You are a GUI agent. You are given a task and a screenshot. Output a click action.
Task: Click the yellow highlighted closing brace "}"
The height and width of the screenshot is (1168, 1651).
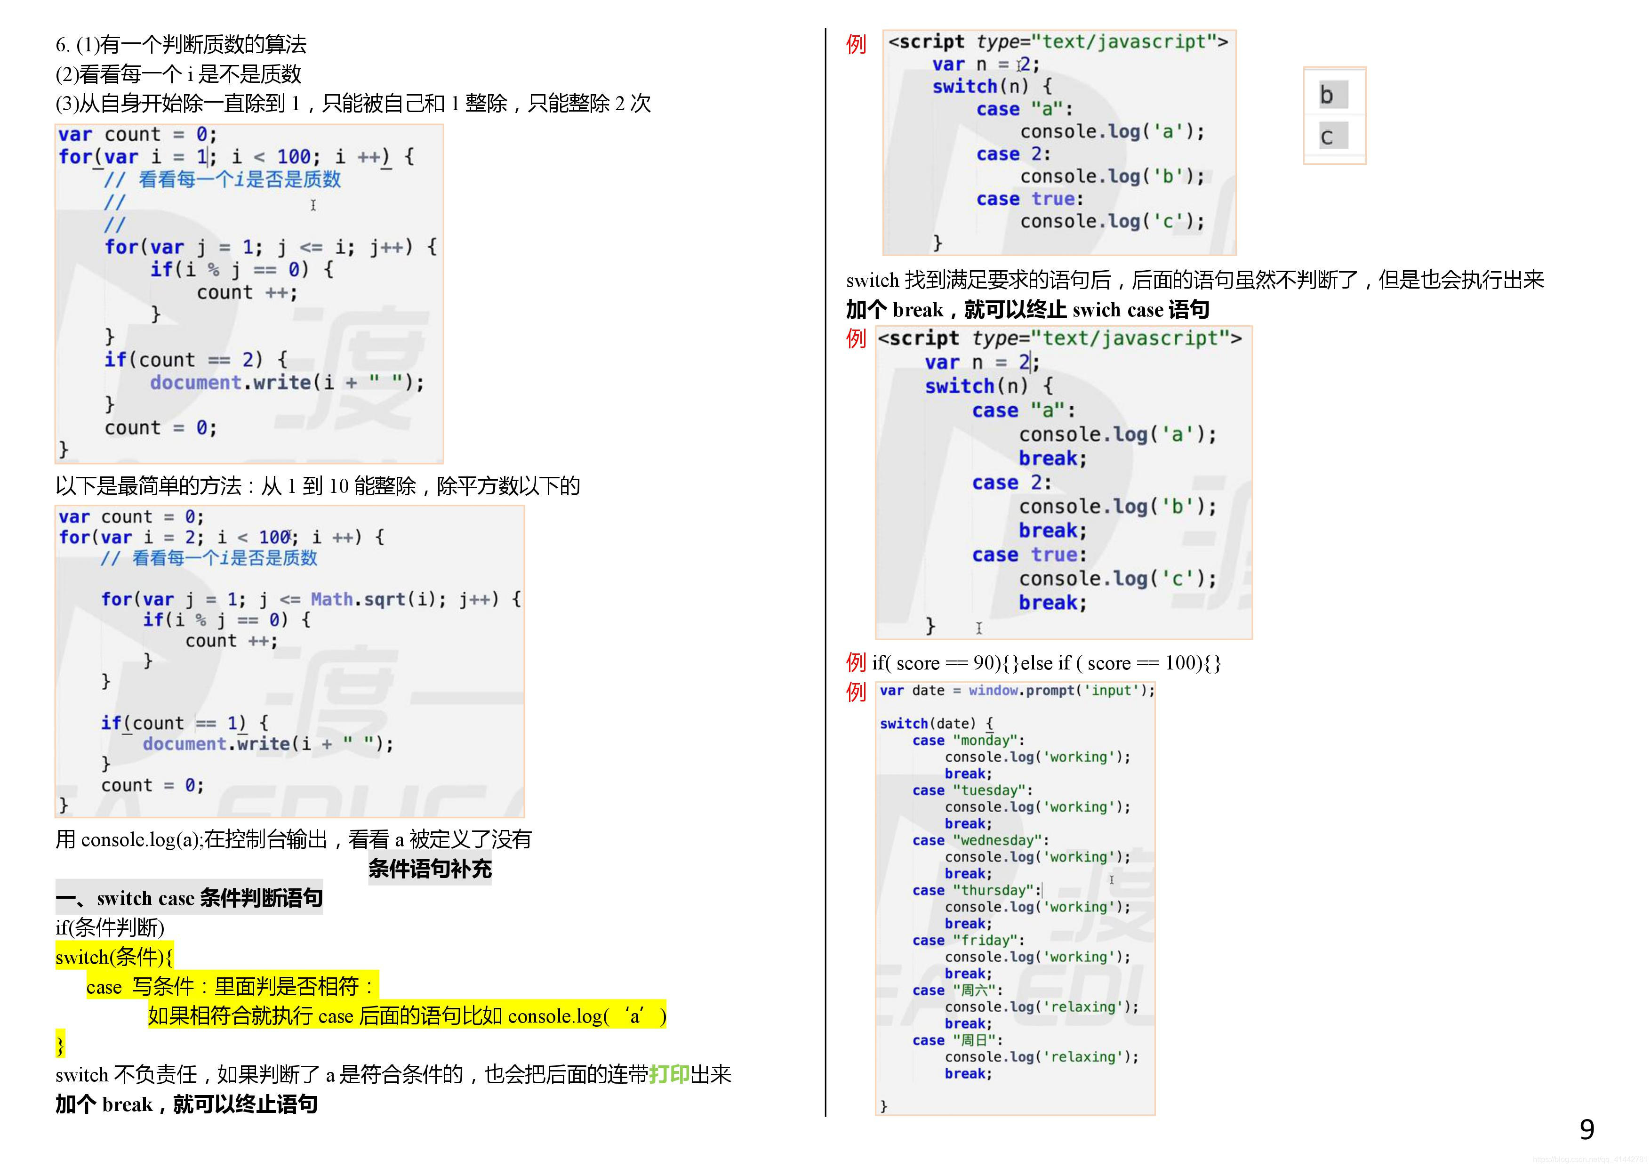(60, 1044)
